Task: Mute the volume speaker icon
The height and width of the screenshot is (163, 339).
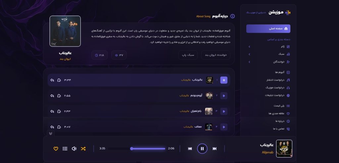Action: coord(74,148)
